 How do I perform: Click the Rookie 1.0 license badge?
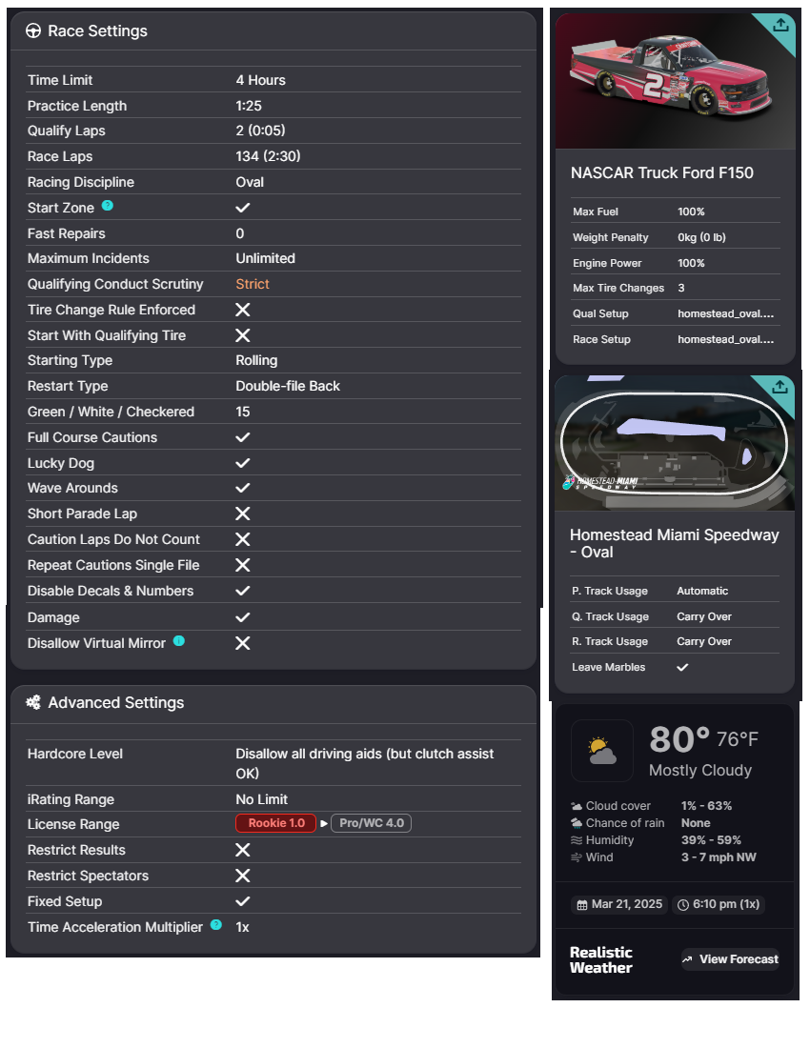pos(275,823)
